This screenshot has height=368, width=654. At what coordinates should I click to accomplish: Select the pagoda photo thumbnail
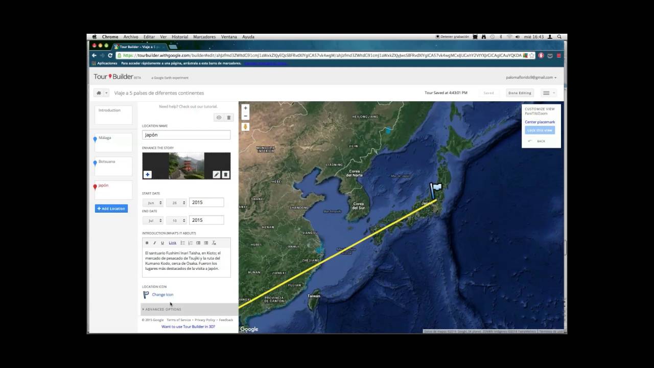coord(186,166)
